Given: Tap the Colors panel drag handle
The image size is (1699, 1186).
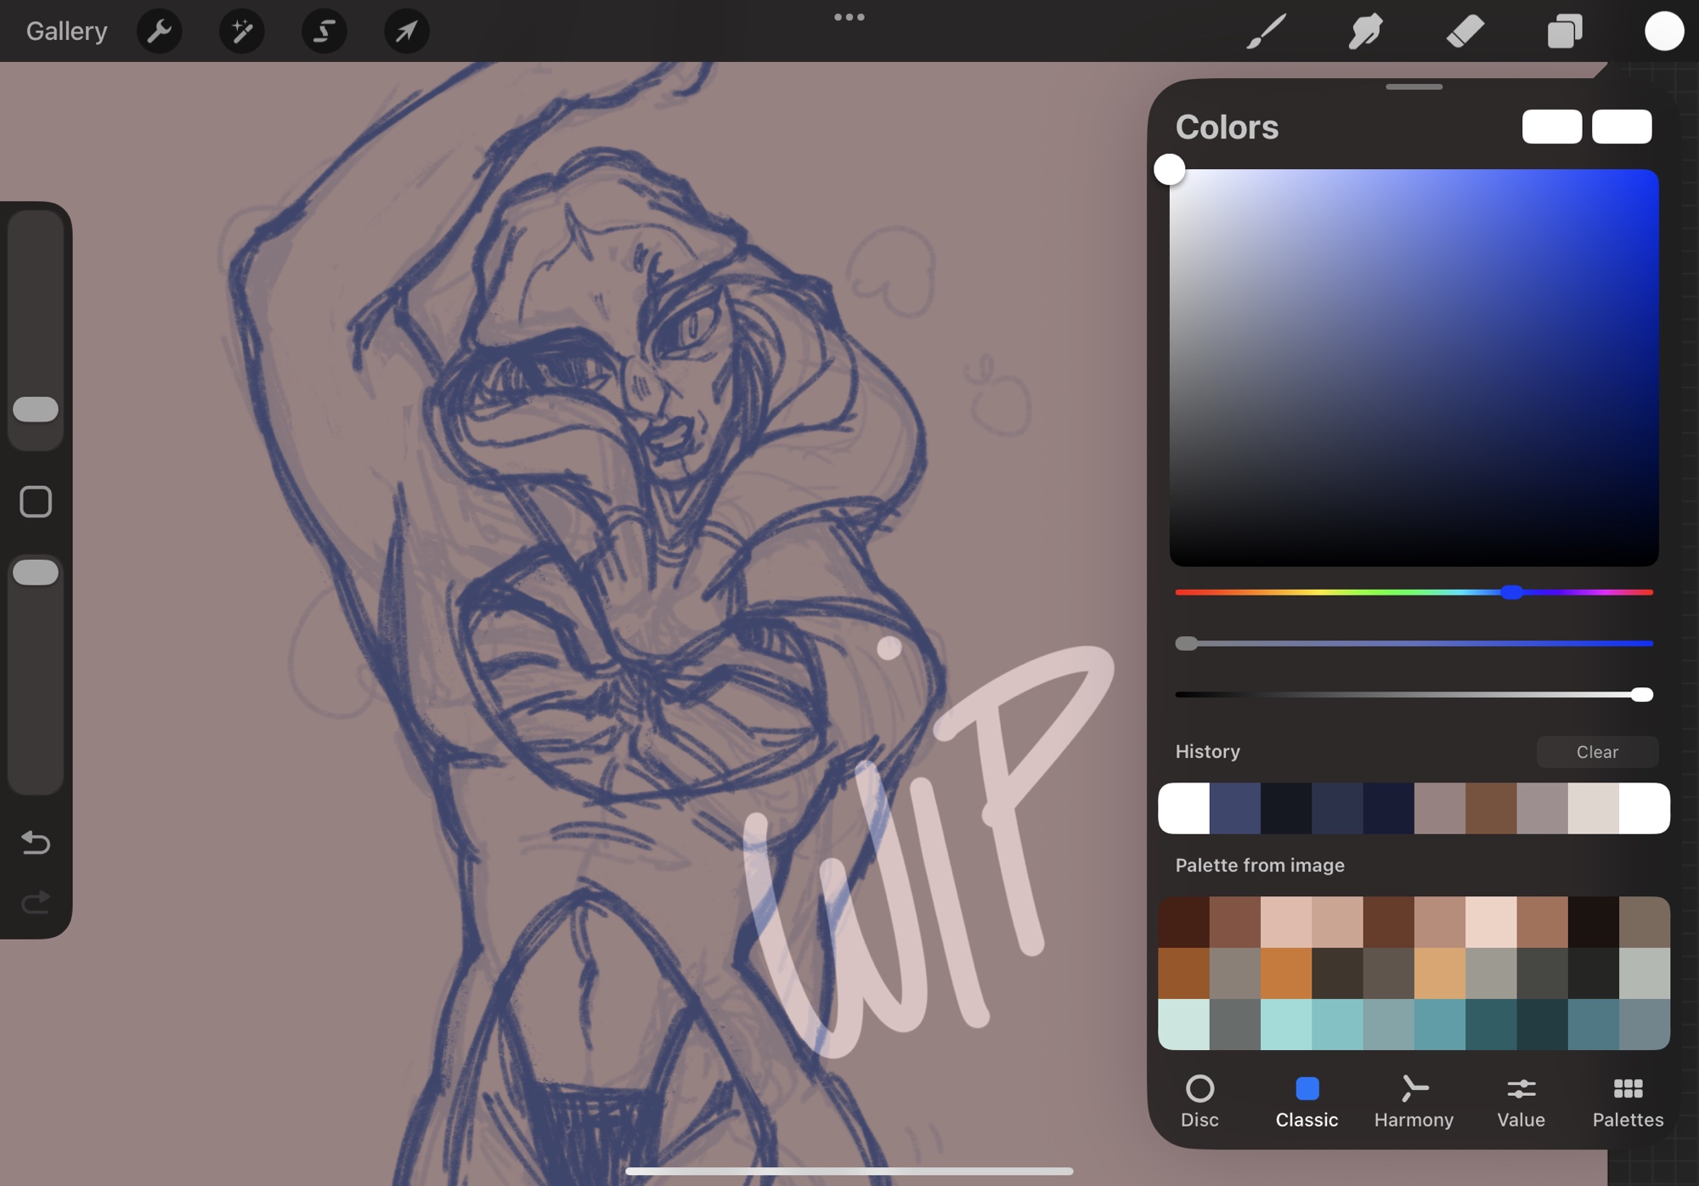Looking at the screenshot, I should click(1414, 87).
